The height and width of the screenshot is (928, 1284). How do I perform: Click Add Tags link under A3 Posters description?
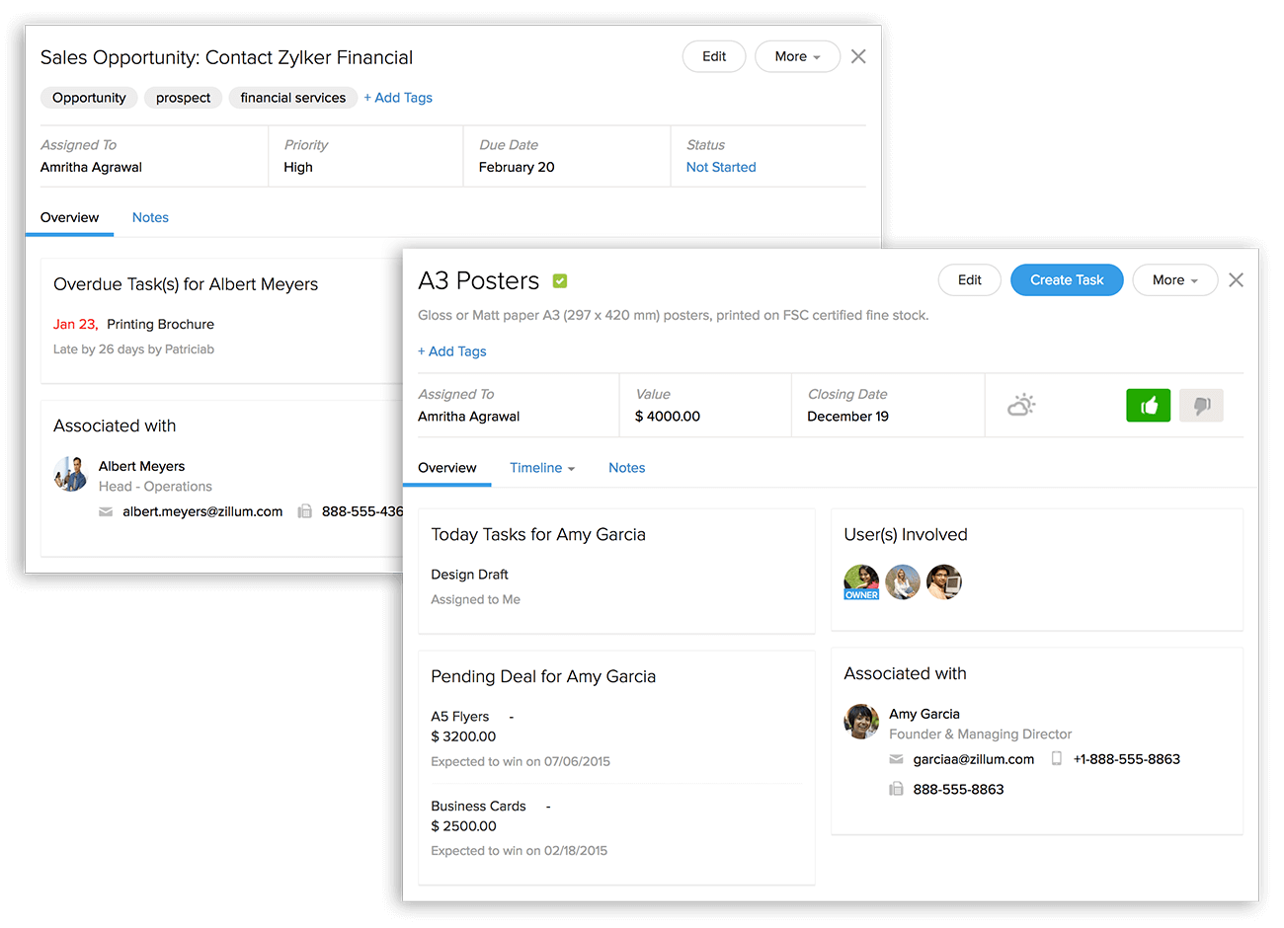click(452, 351)
